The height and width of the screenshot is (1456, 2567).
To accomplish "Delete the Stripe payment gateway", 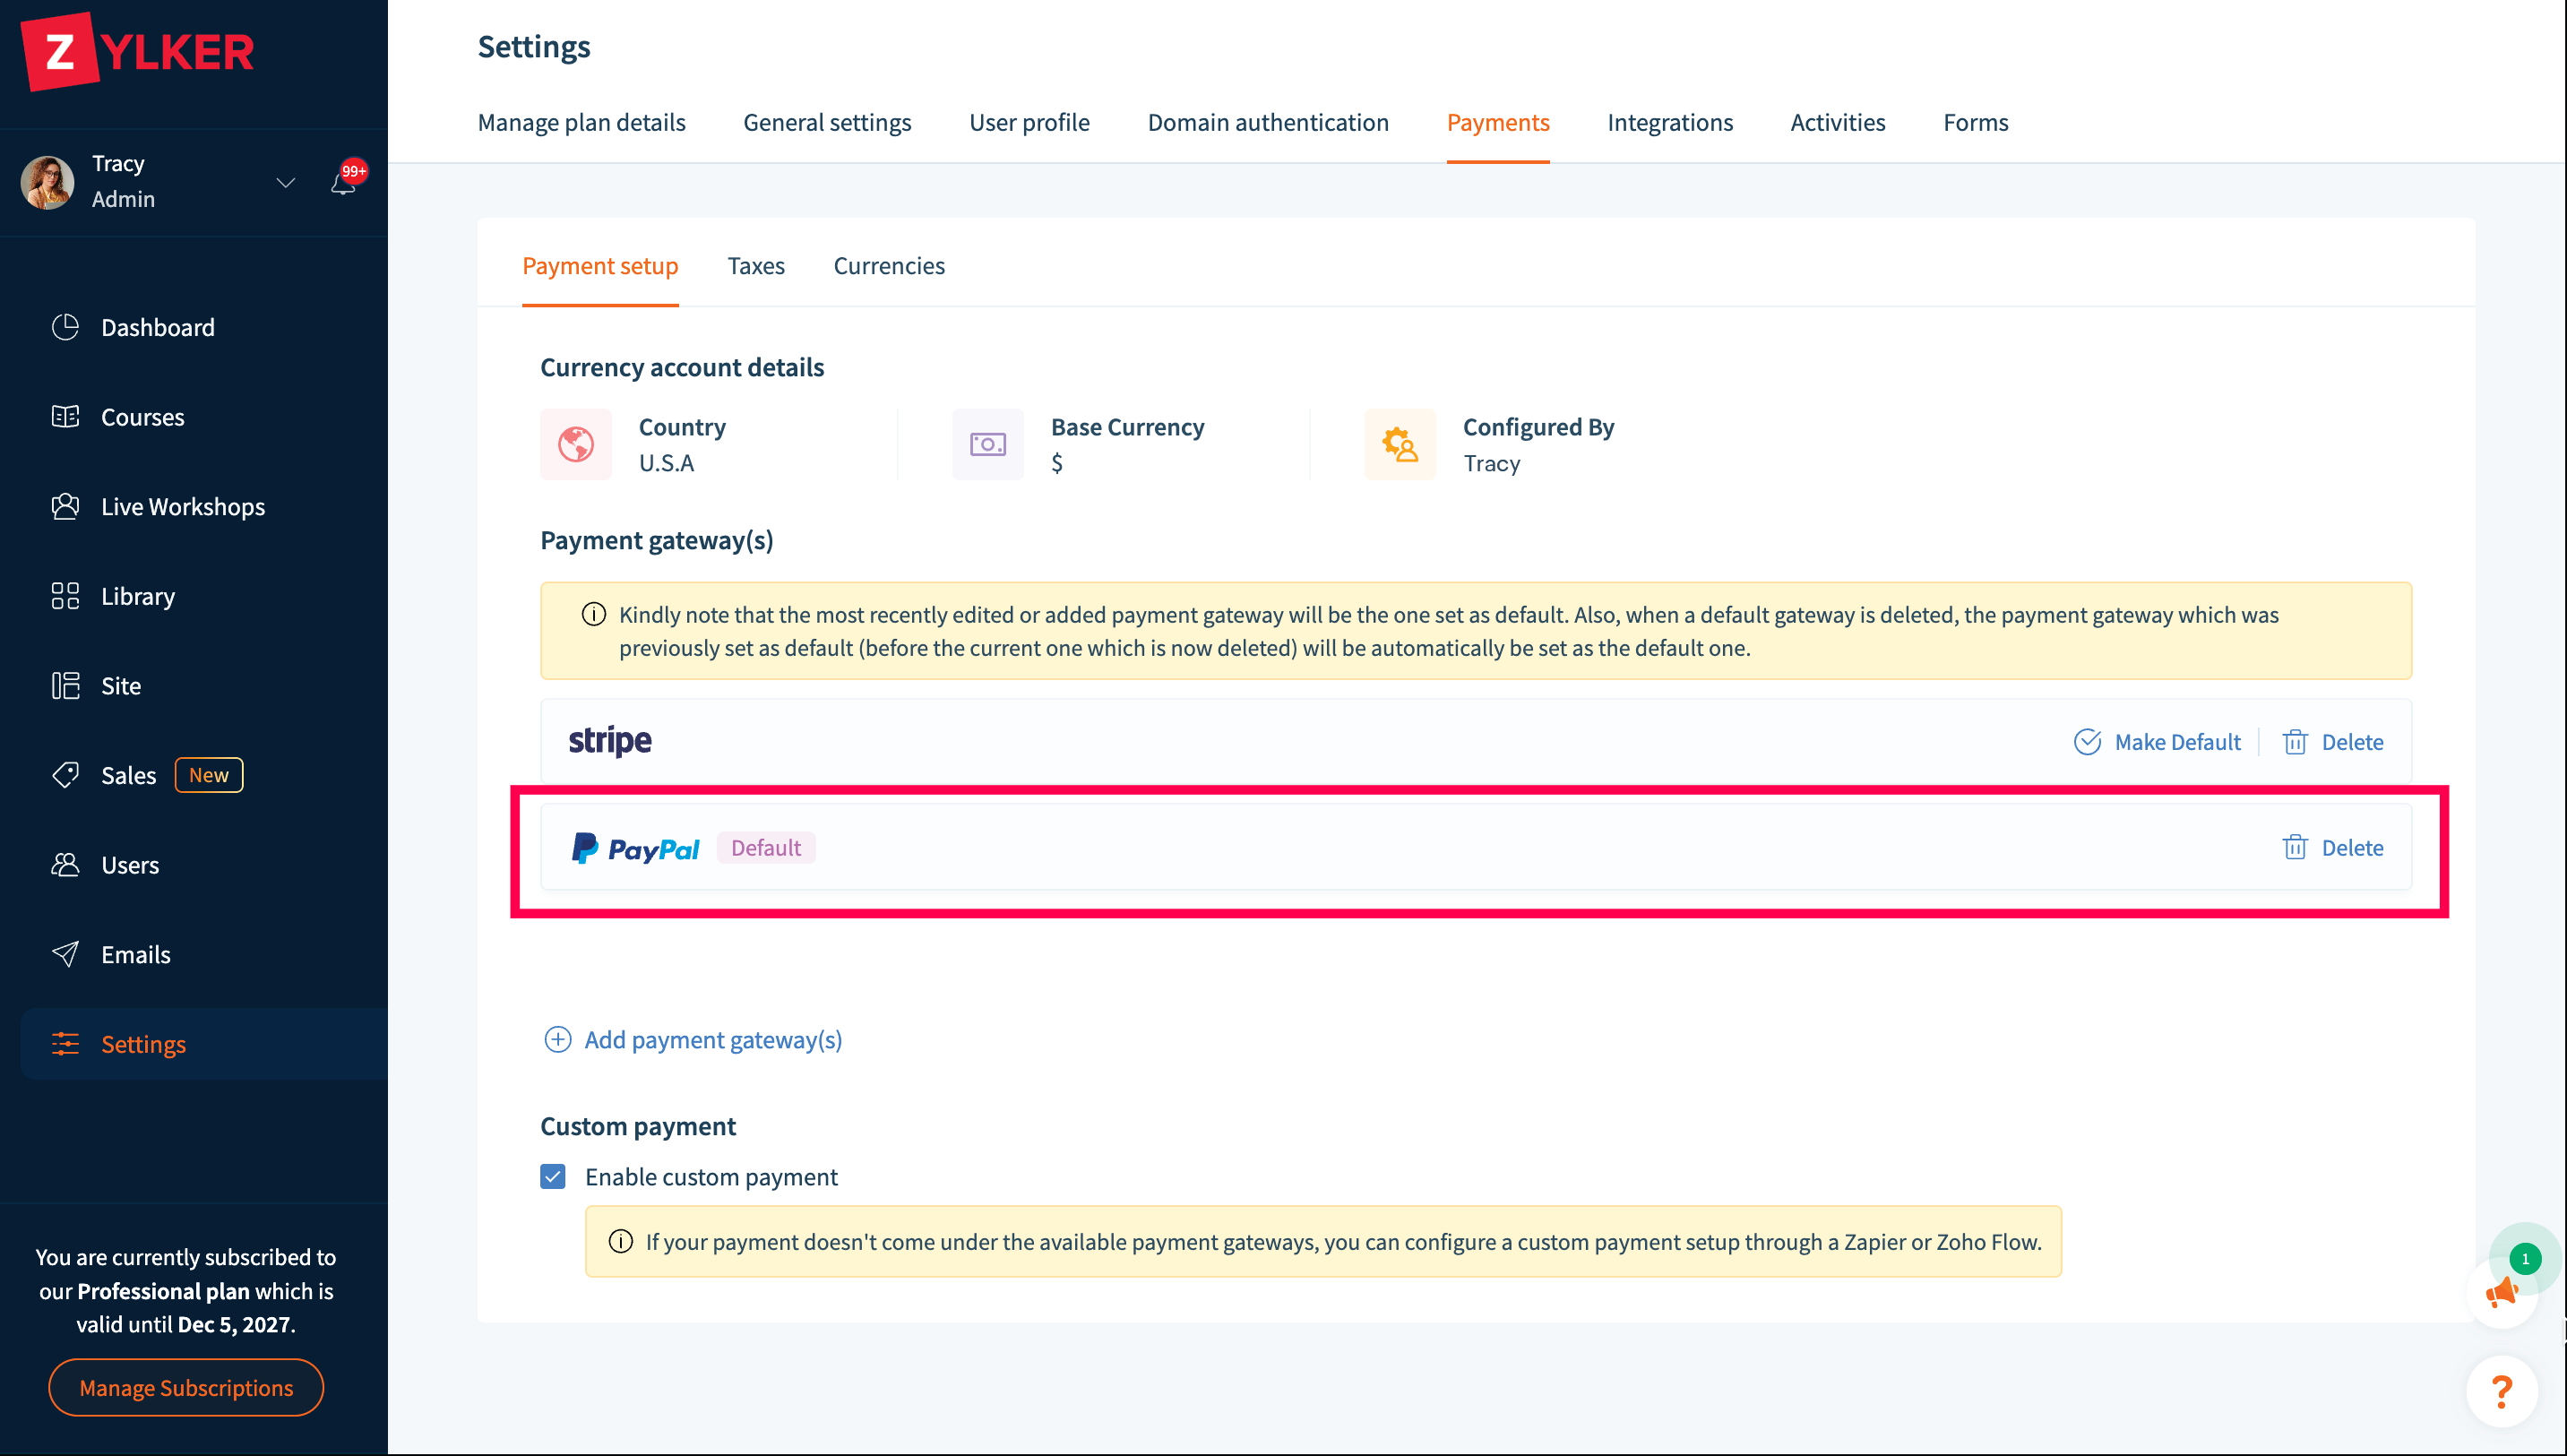I will pos(2333,742).
